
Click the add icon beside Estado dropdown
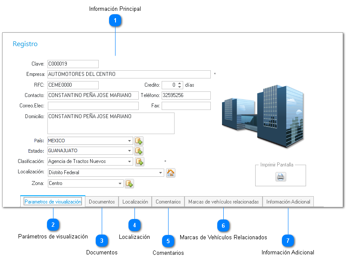tap(138, 151)
